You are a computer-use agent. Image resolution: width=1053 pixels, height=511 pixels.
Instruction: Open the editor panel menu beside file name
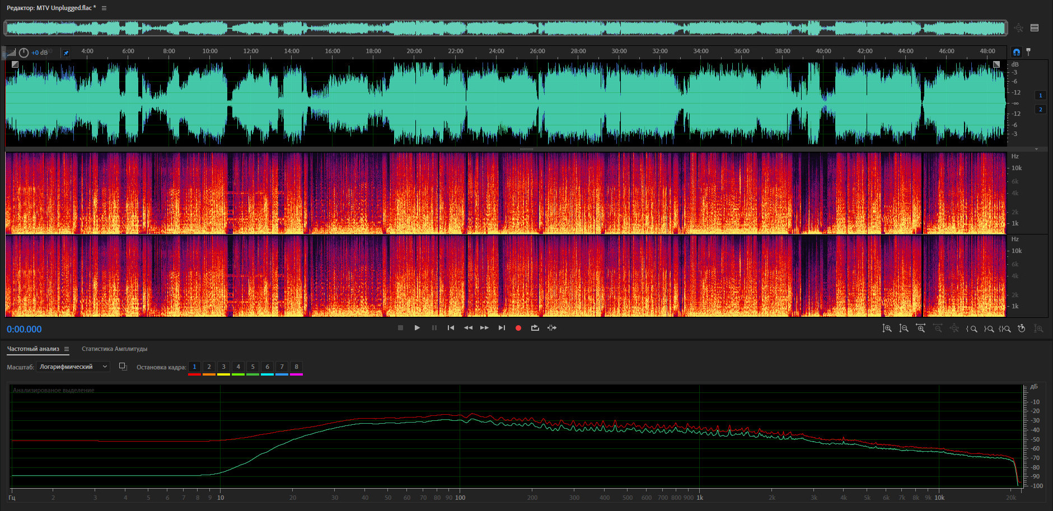click(104, 8)
